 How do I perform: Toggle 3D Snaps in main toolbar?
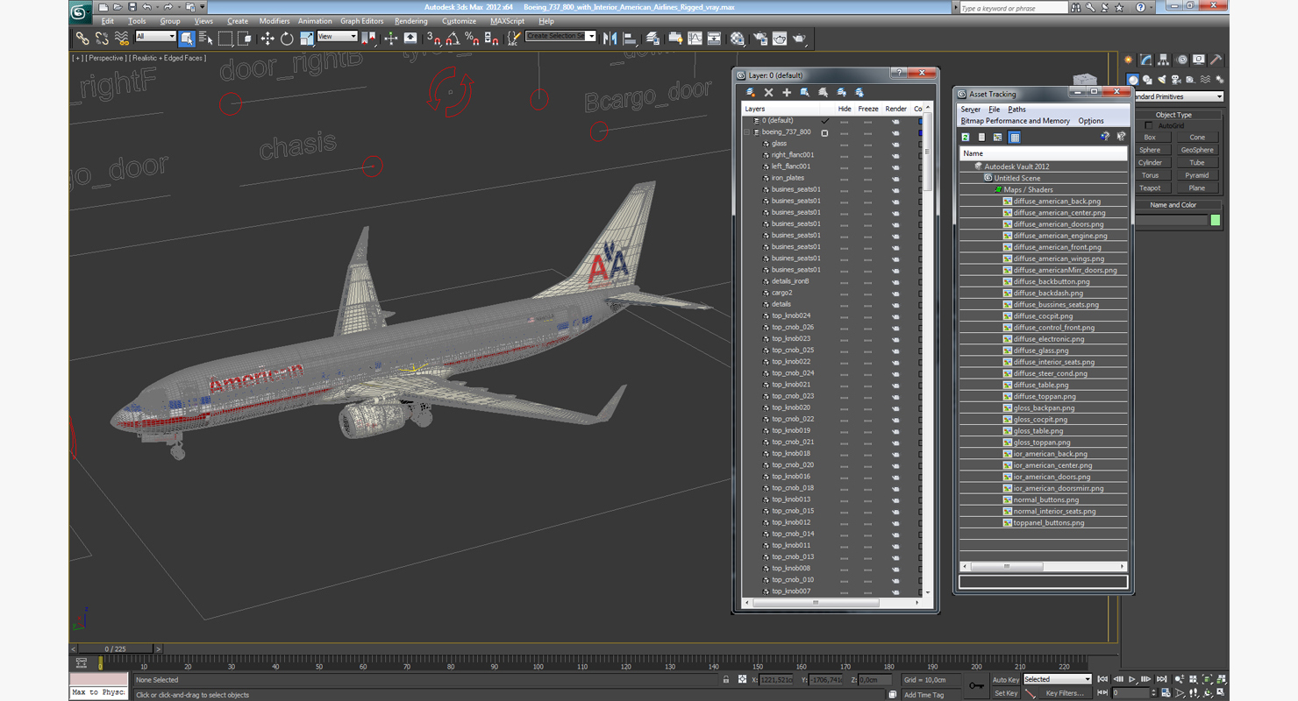pyautogui.click(x=433, y=39)
